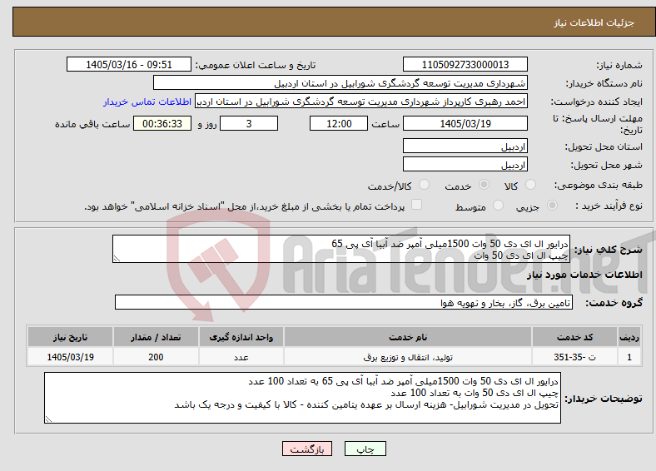Click the request creator name field
The width and height of the screenshot is (656, 471).
(x=361, y=102)
